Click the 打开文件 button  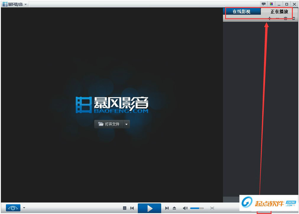[x=109, y=124]
